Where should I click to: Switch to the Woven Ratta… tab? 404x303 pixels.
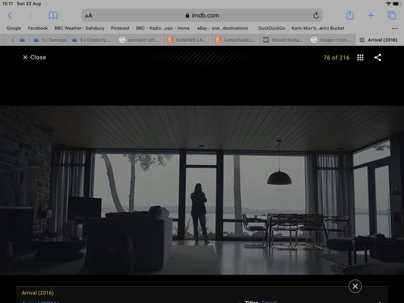tap(283, 40)
